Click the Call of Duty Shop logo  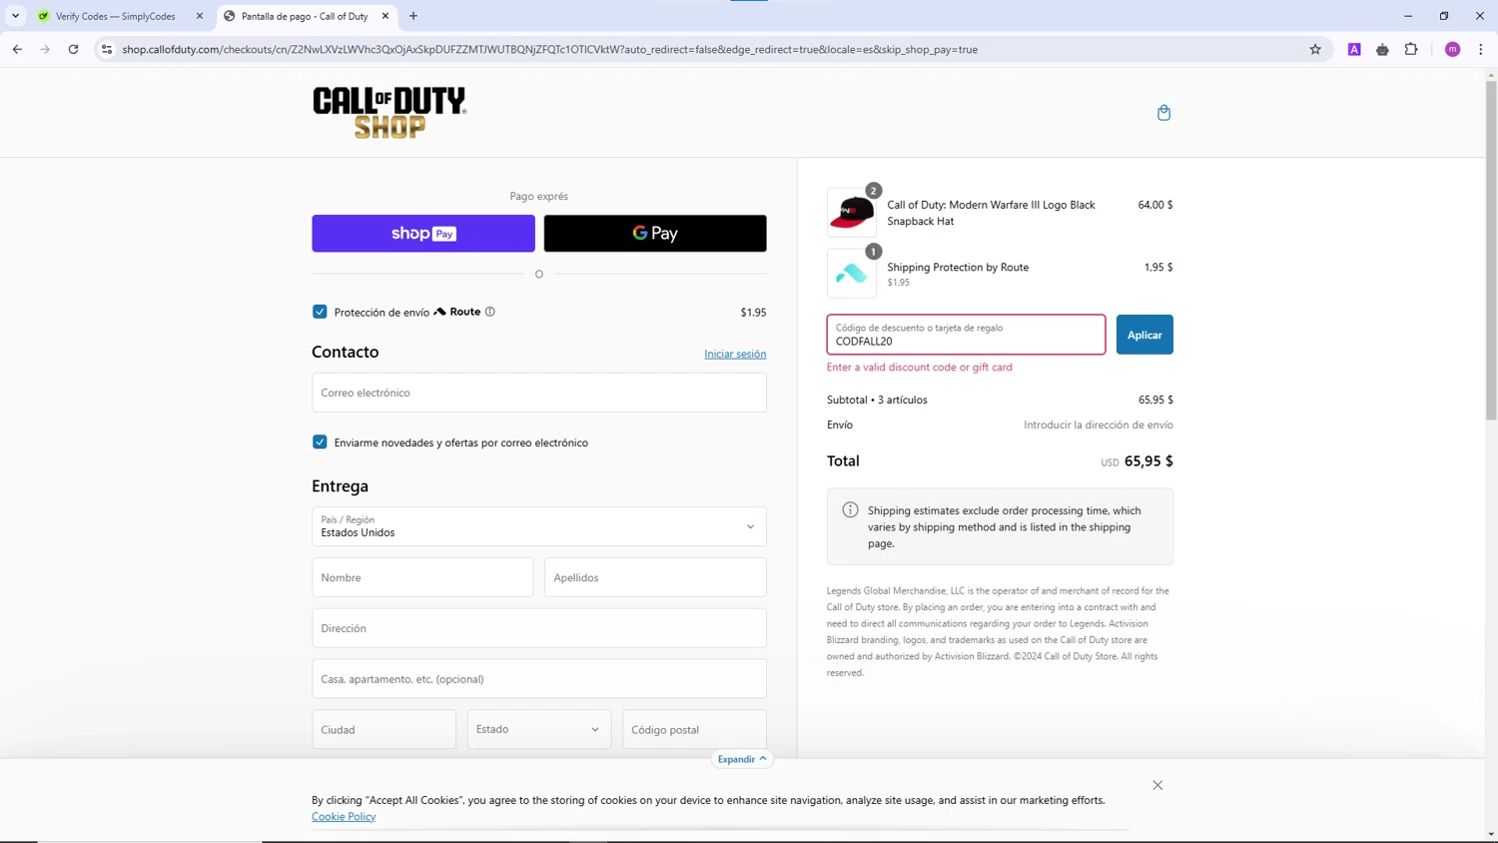tap(389, 112)
